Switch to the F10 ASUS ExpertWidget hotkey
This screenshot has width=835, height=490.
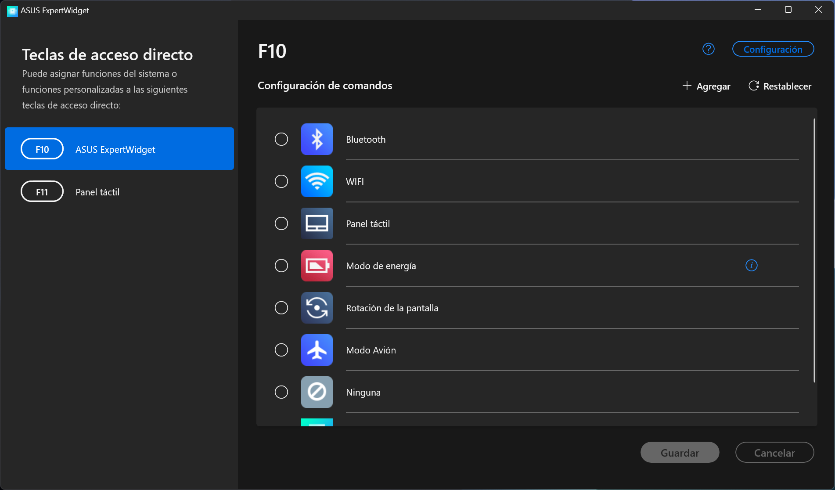pyautogui.click(x=119, y=149)
